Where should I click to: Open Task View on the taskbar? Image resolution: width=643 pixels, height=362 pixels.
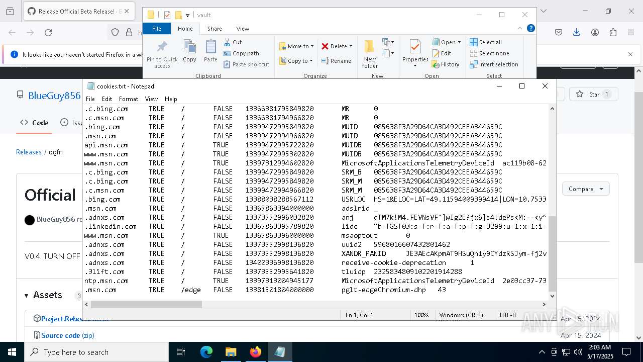(x=181, y=352)
